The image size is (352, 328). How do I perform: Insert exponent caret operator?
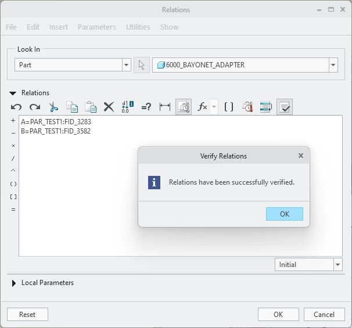(x=13, y=171)
